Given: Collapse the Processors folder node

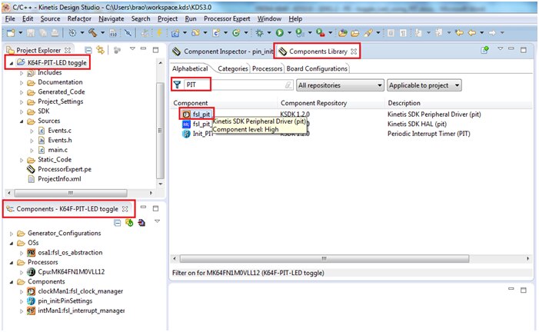Looking at the screenshot, I should (x=12, y=263).
